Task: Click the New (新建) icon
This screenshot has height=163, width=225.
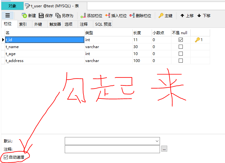Action: [x=24, y=16]
